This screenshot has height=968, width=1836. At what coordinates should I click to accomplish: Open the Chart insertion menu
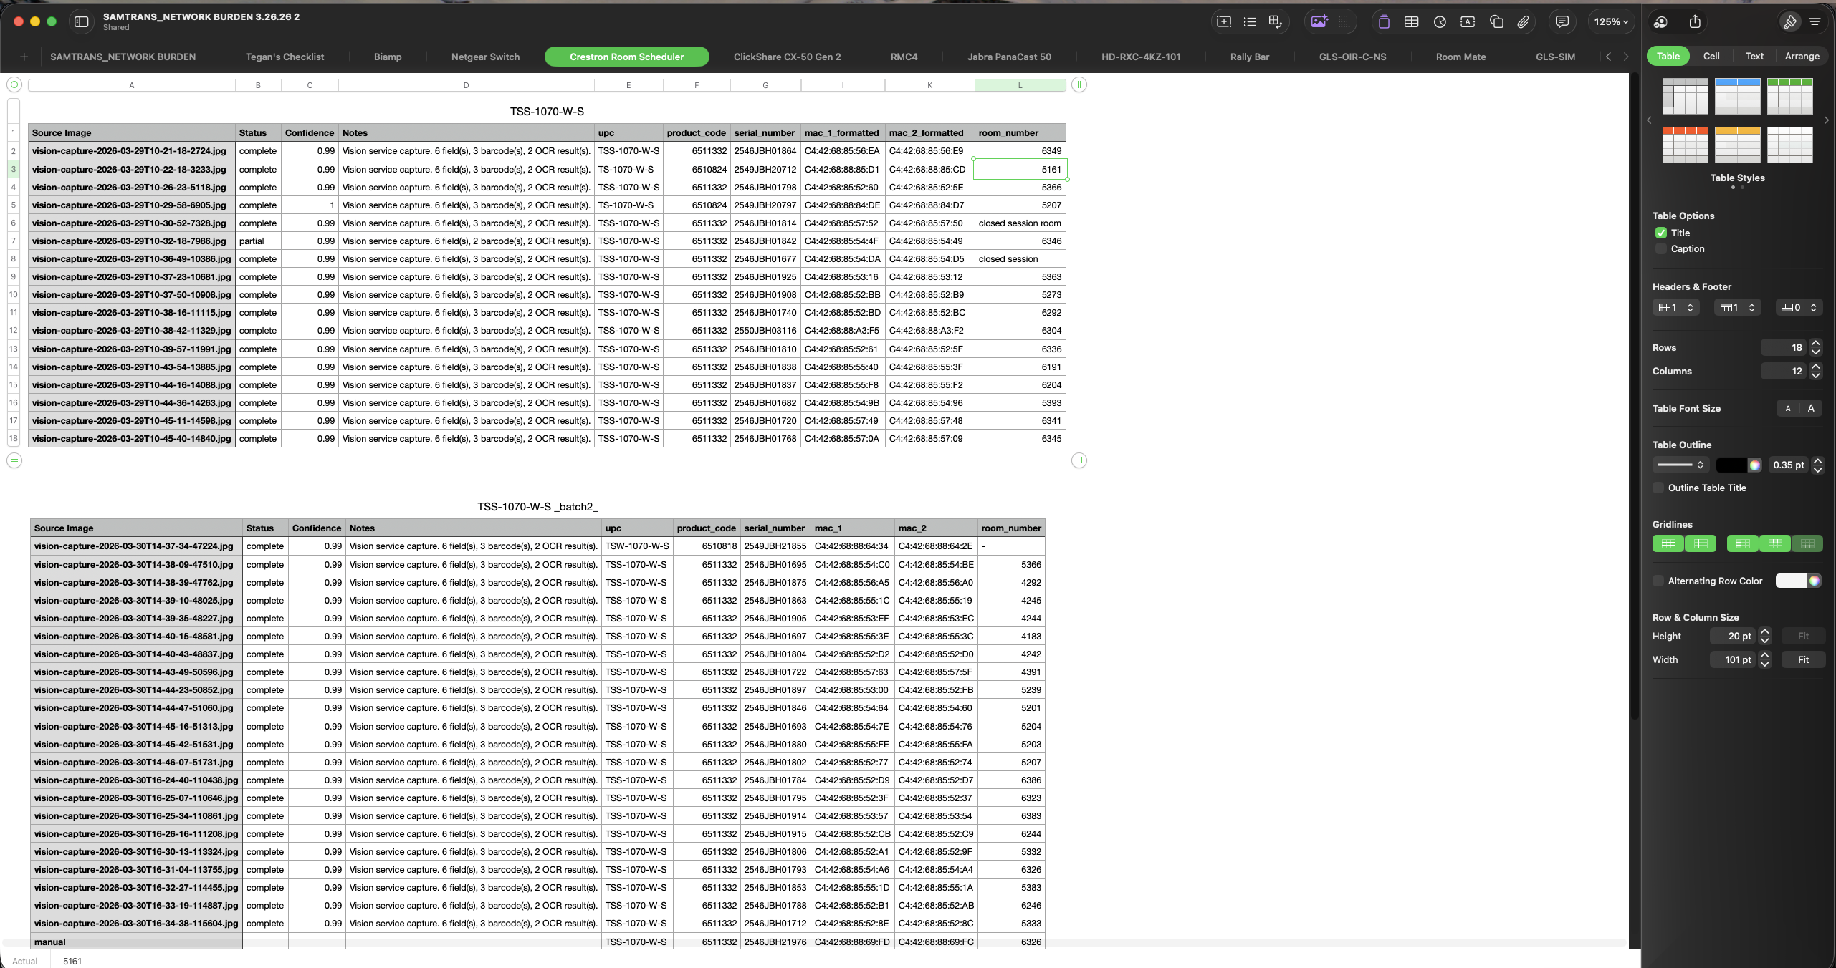[1439, 21]
